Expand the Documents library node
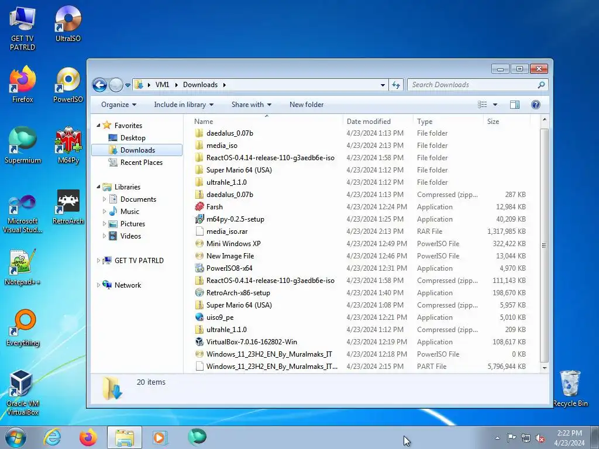The width and height of the screenshot is (599, 449). click(104, 199)
